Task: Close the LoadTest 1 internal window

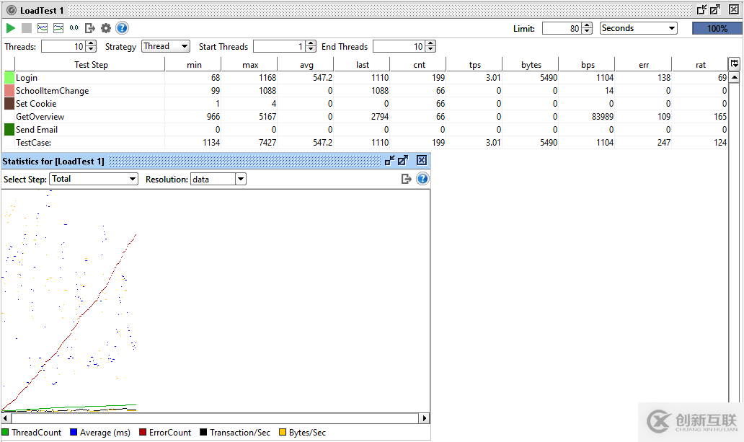Action: (x=734, y=9)
